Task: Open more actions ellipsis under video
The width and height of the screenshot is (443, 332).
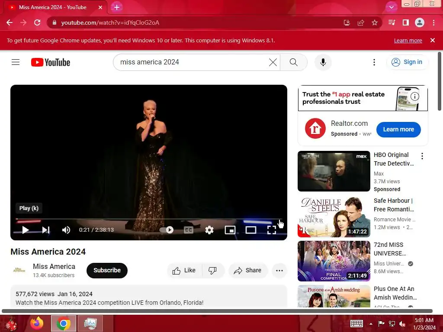Action: pos(279,271)
